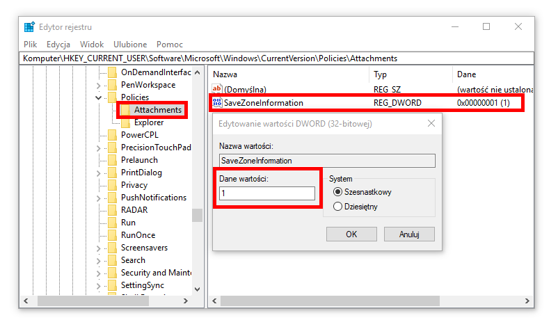Click the tree pane scroll-up arrow
Screen dimensions: 558x327
pos(197,72)
